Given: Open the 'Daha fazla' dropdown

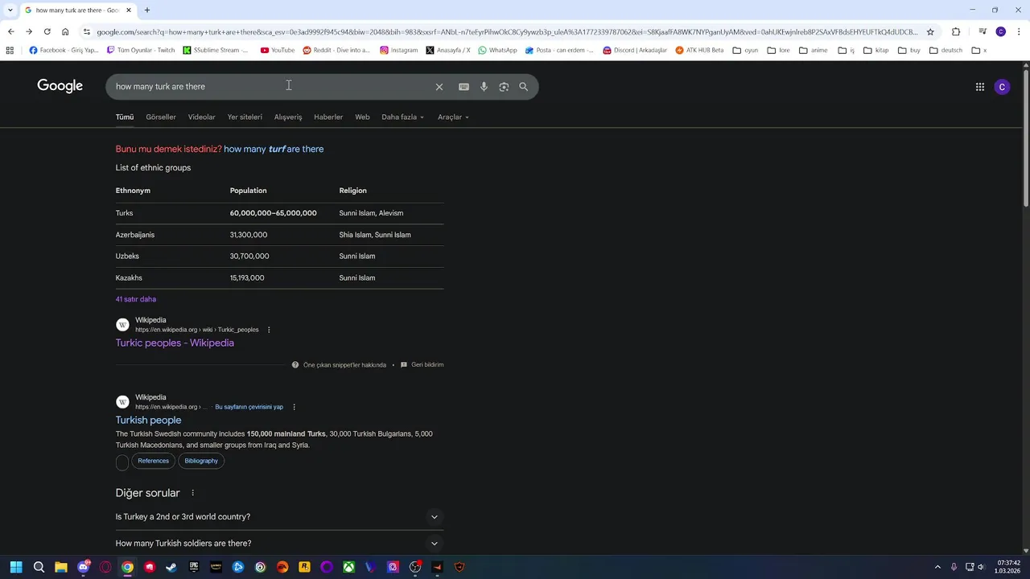Looking at the screenshot, I should 402,117.
